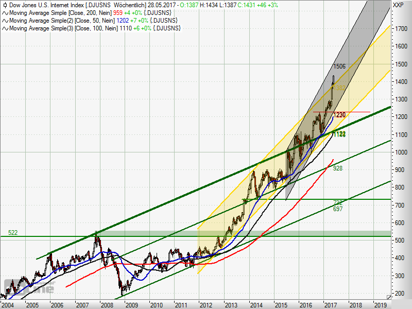Click the 1506 price target label
This screenshot has height=309, width=412.
pos(339,66)
